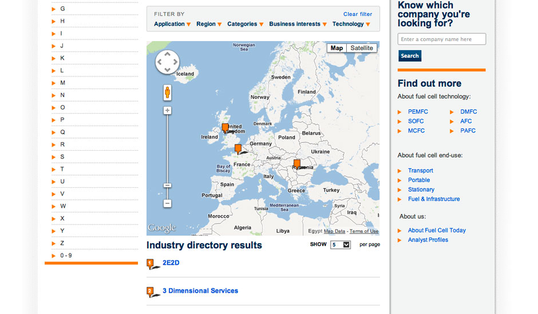Pan the map up with the top arrow

click(x=167, y=54)
